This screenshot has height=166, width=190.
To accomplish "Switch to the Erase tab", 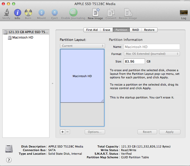I will click(107, 30).
